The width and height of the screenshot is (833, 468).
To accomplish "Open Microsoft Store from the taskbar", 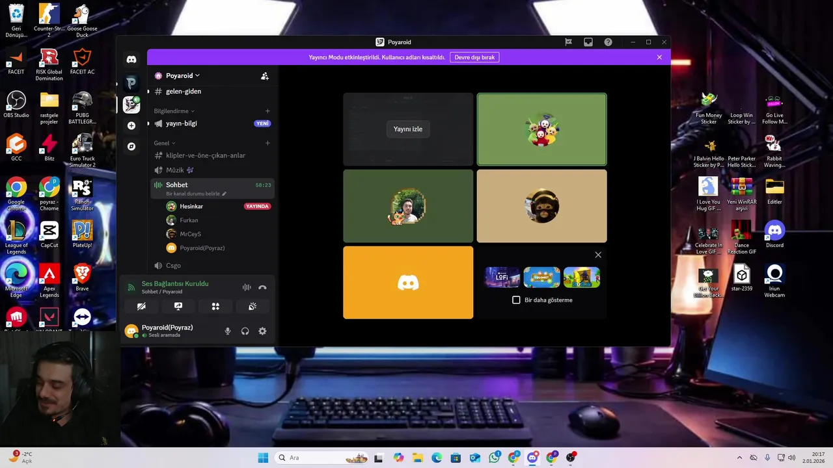I will pyautogui.click(x=456, y=458).
